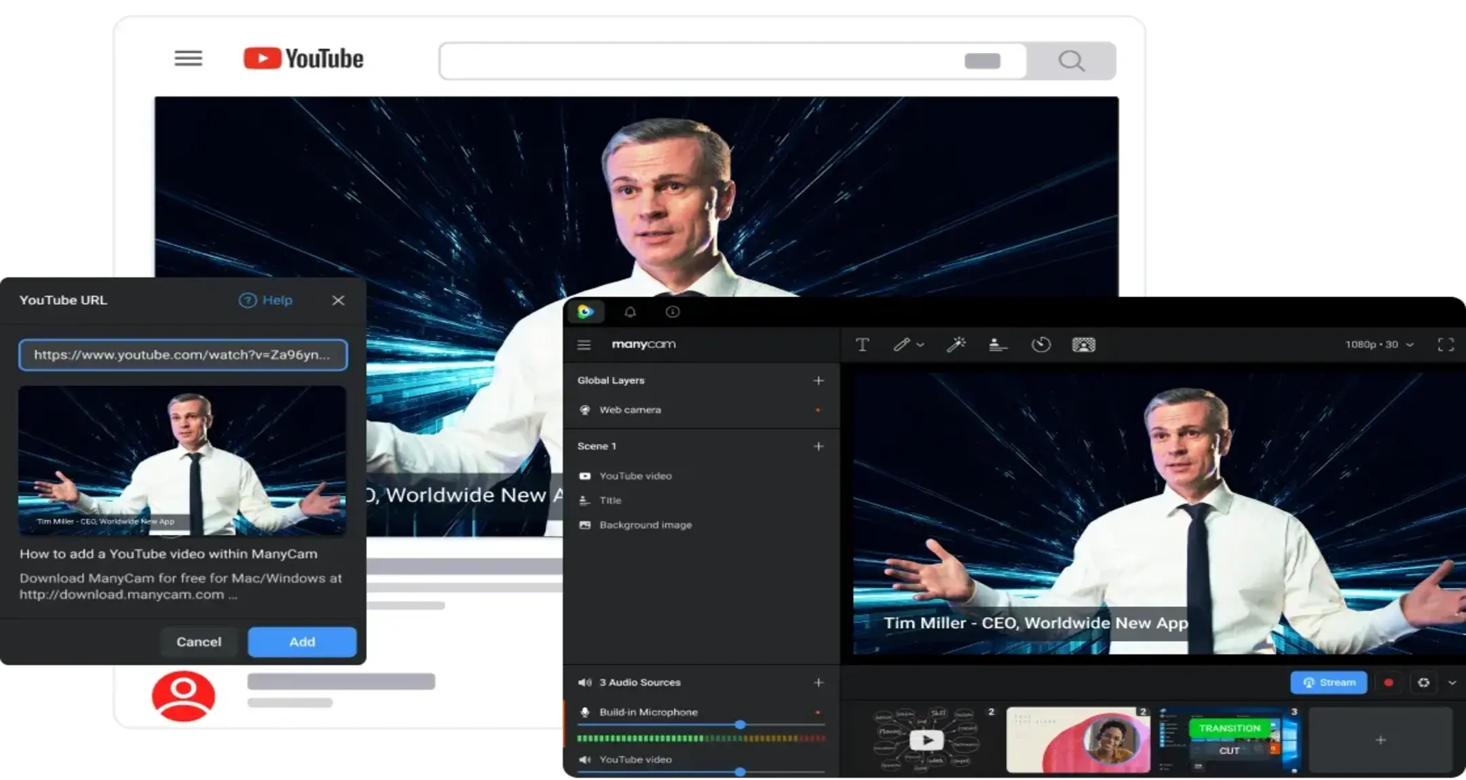Viewport: 1466px width, 780px height.
Task: Click the blue Stream button
Action: [x=1329, y=682]
